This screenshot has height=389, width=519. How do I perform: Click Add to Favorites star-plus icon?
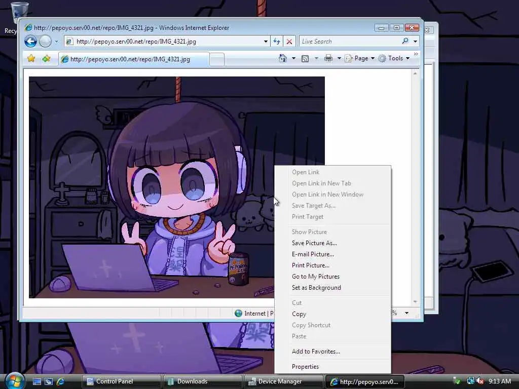[46, 59]
